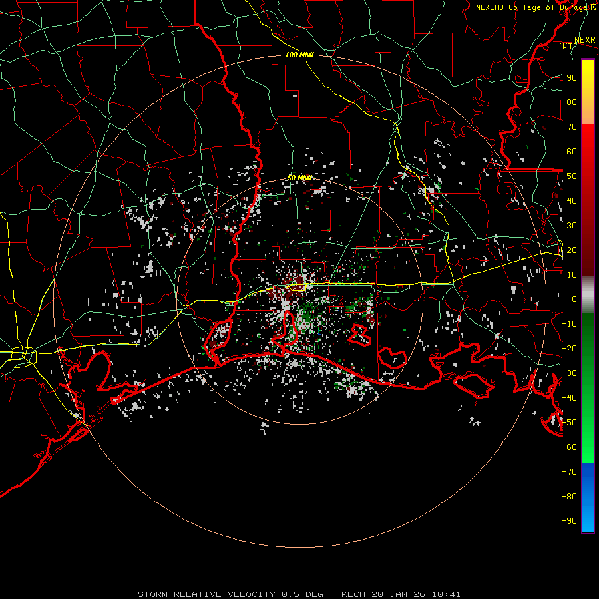This screenshot has height=599, width=599.
Task: Click the 60 value on the velocity scale
Action: tap(572, 151)
